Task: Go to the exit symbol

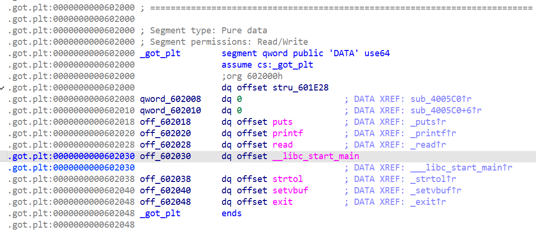Action: (283, 202)
